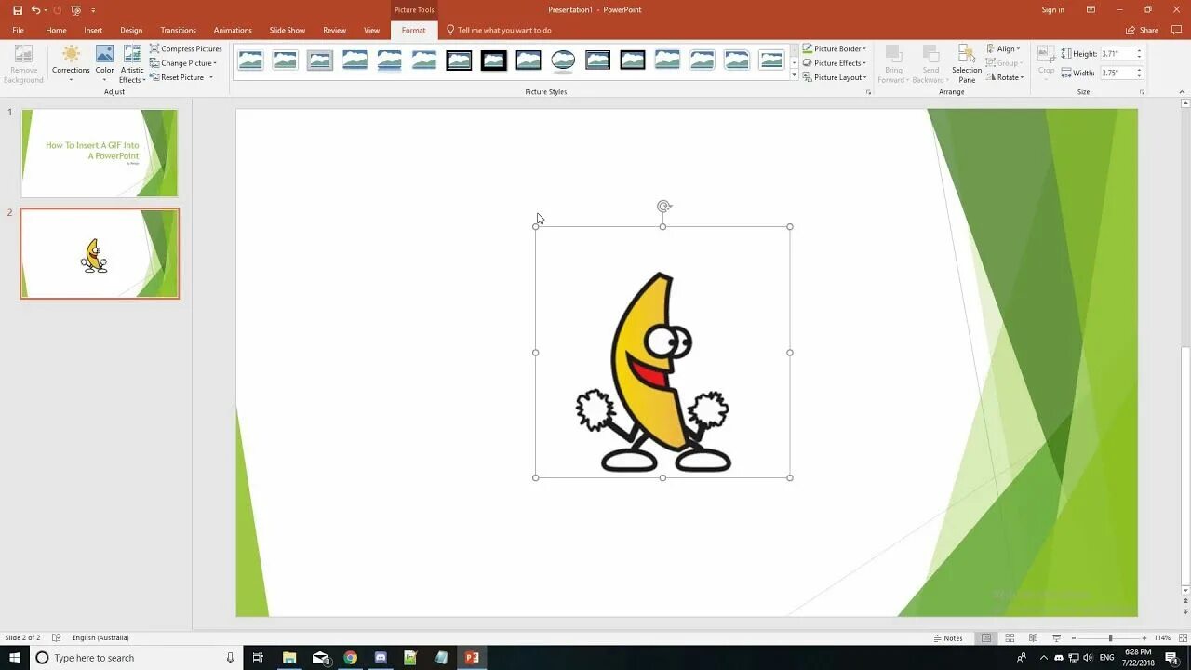Click the Share button
Screen dimensions: 1191x670
click(x=1143, y=30)
